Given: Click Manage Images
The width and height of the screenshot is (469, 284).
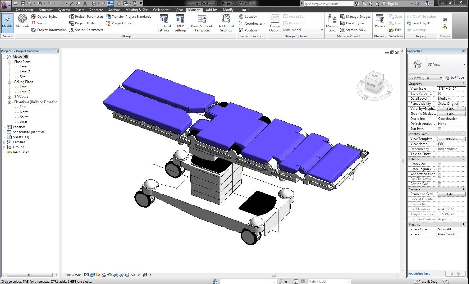Looking at the screenshot, I should pyautogui.click(x=355, y=17).
